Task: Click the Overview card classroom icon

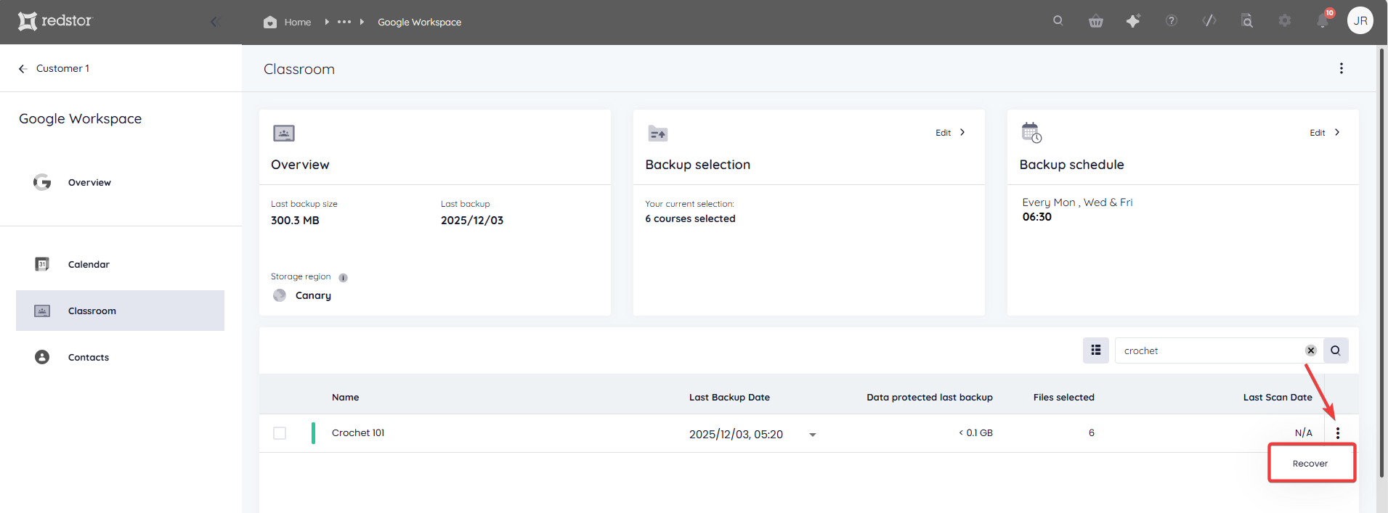Action: (x=284, y=133)
